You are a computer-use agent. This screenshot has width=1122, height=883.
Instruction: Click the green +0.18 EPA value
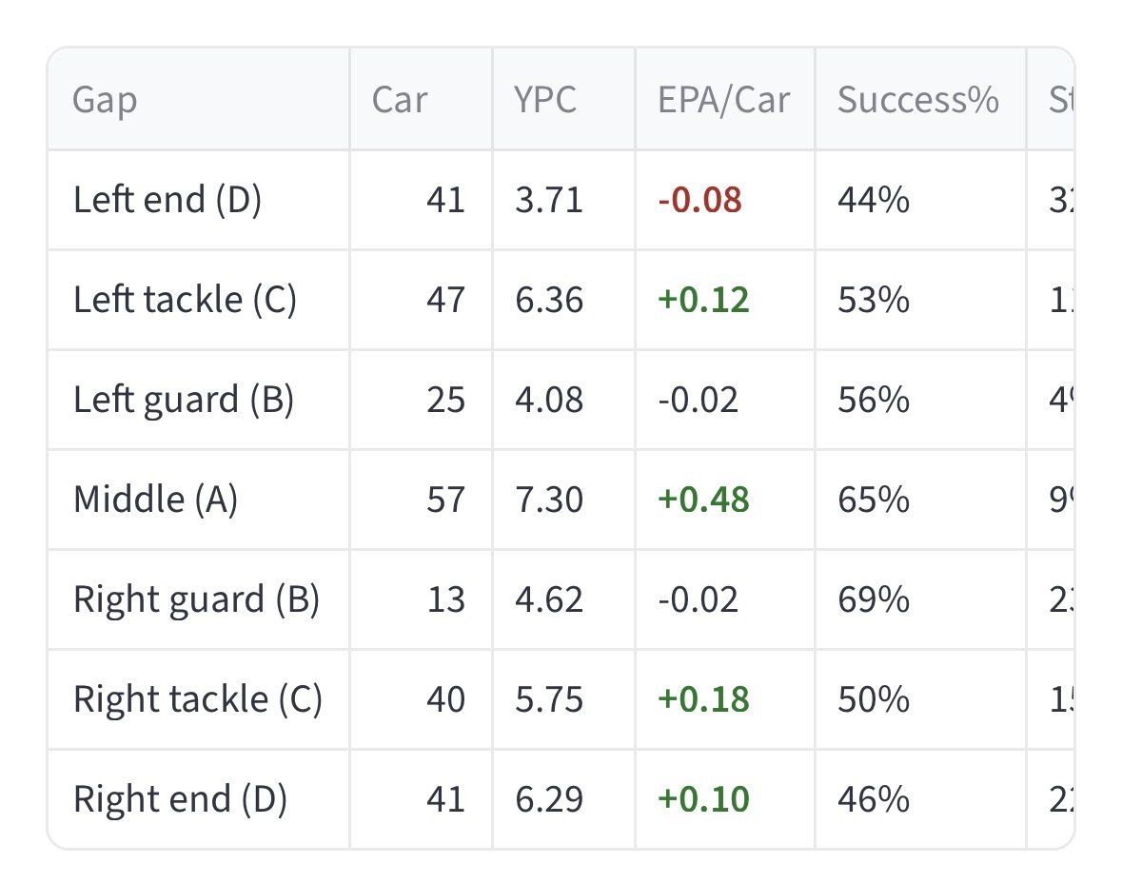(703, 699)
